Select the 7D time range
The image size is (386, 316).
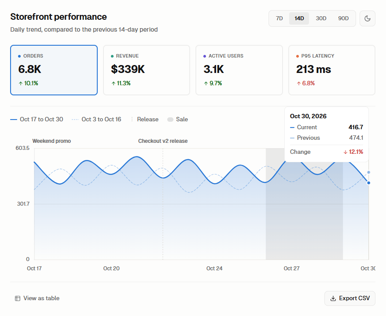click(x=279, y=18)
